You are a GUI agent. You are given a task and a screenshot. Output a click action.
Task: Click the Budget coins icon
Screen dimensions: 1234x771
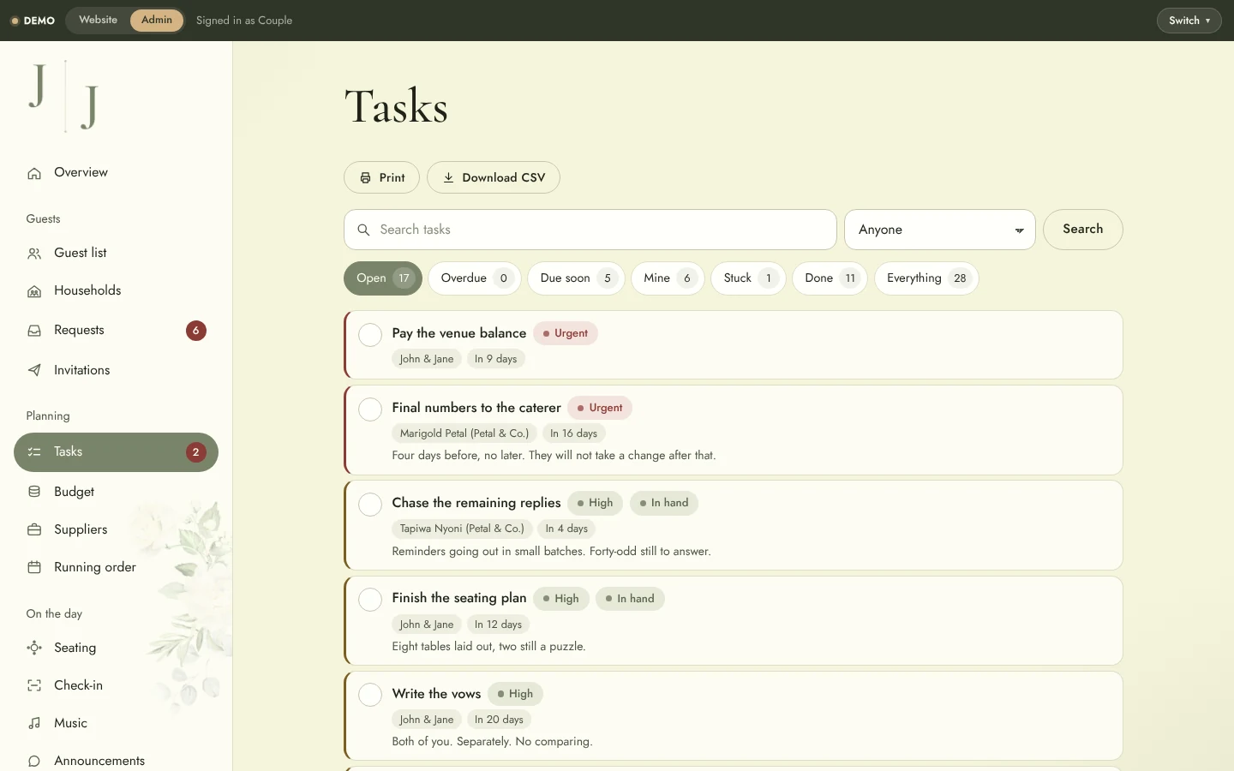[34, 492]
